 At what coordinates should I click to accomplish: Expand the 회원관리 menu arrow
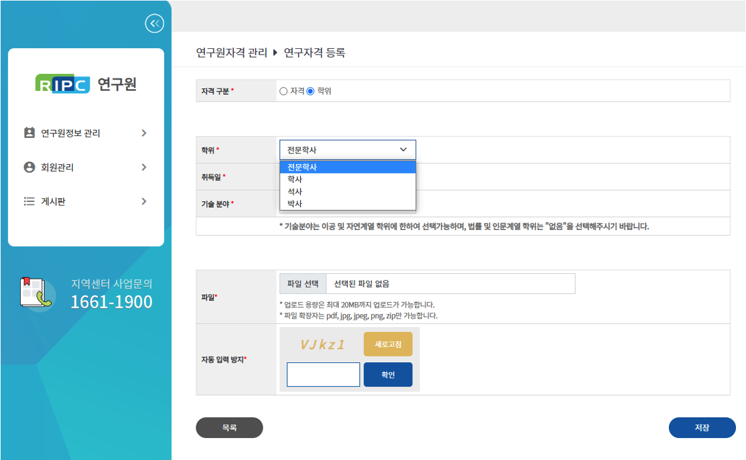pyautogui.click(x=144, y=167)
